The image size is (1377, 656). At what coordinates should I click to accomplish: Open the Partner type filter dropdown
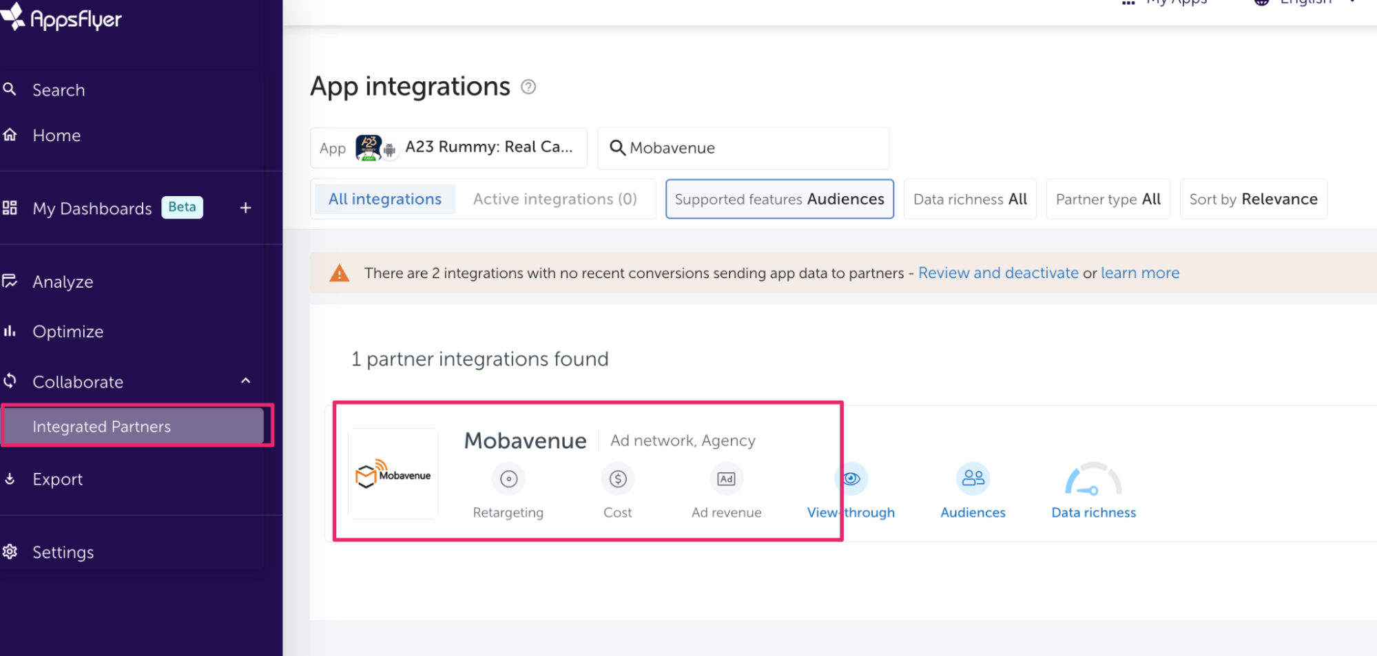point(1108,200)
